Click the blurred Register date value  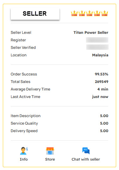(x=97, y=40)
